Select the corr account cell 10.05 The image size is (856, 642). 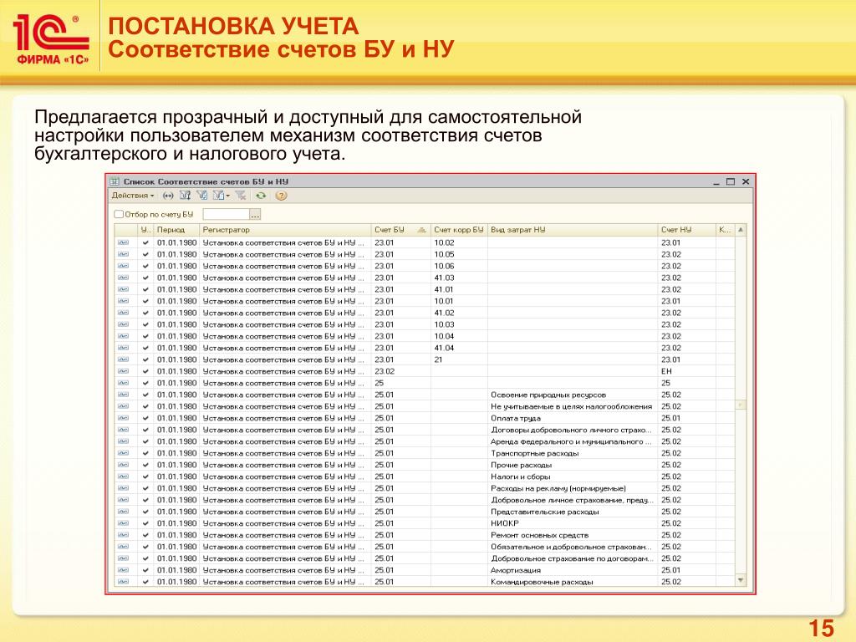tap(459, 254)
